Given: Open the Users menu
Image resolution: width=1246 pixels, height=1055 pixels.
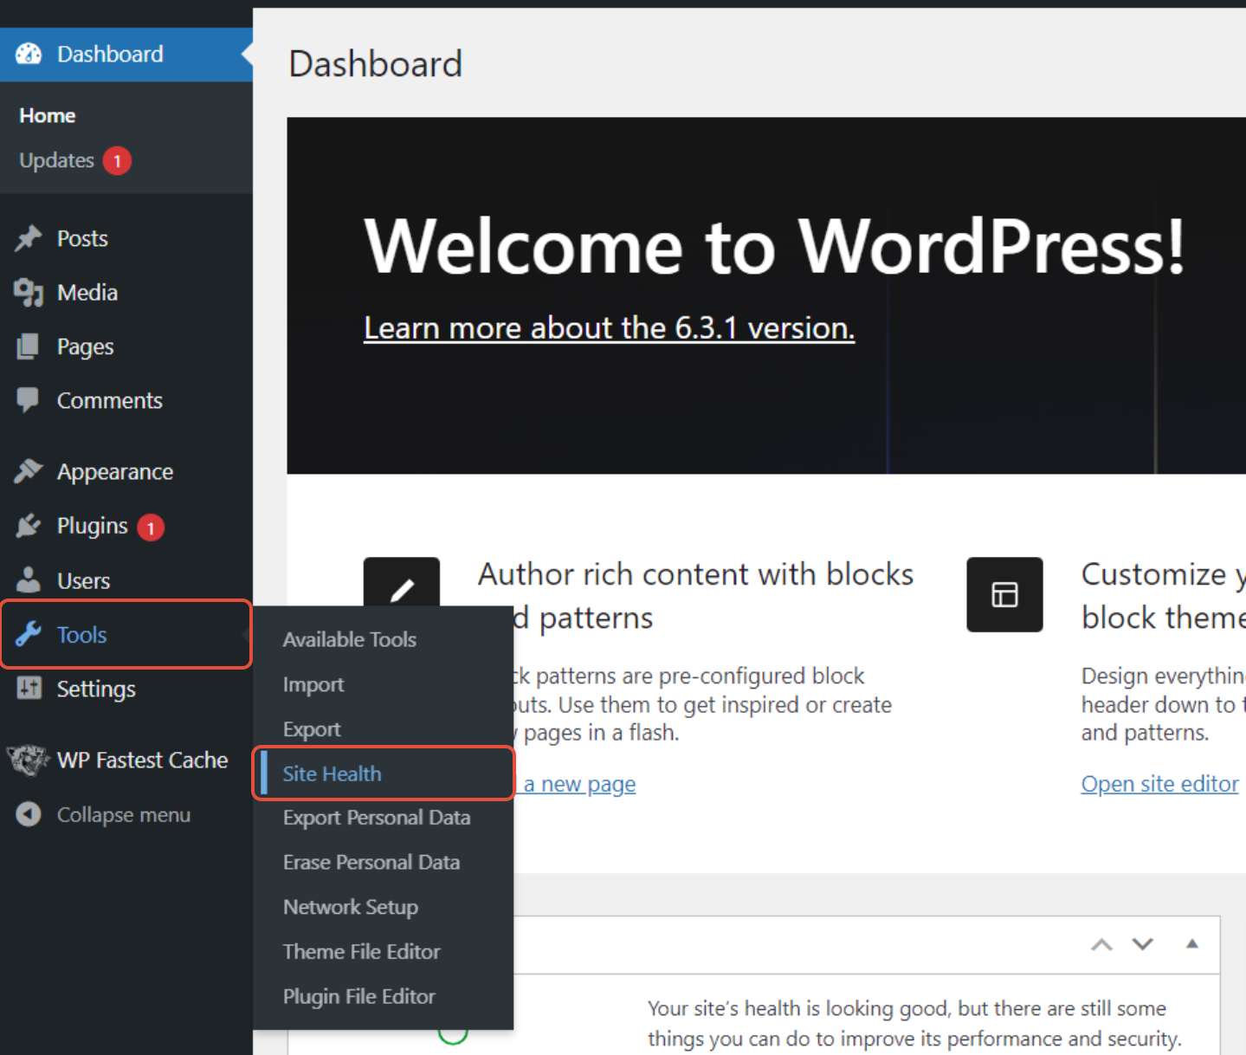Looking at the screenshot, I should tap(83, 580).
